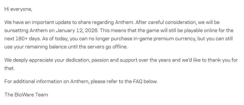
Task: Click the 'Hi everyone,' greeting text
Action: click(18, 9)
